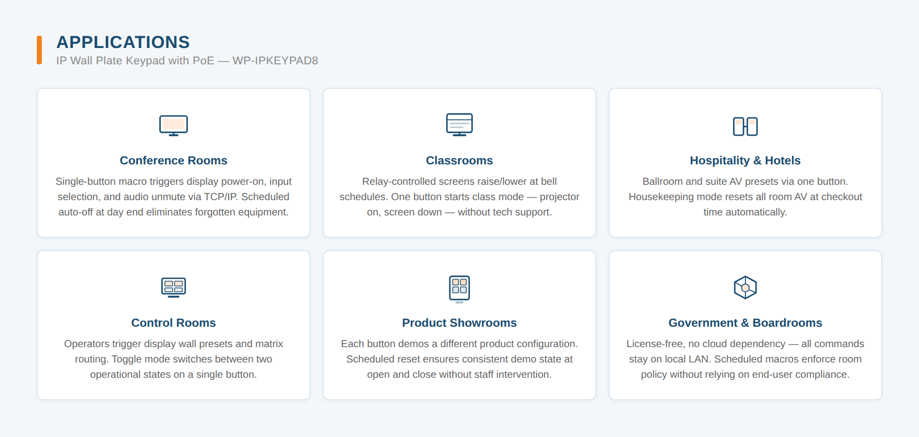Click the WP-IPKEYPAD8 subtitle text

187,60
